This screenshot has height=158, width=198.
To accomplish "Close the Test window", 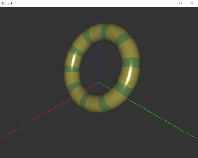I will [x=192, y=3].
